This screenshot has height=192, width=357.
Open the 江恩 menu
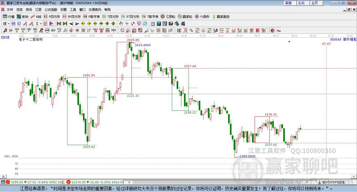[38, 9]
